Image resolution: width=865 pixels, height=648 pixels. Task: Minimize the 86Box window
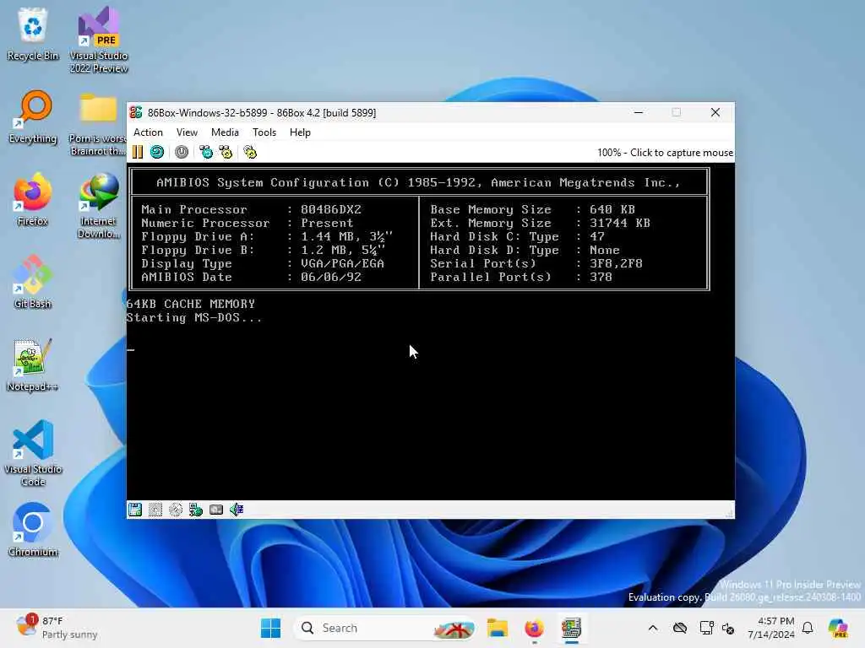tap(639, 112)
